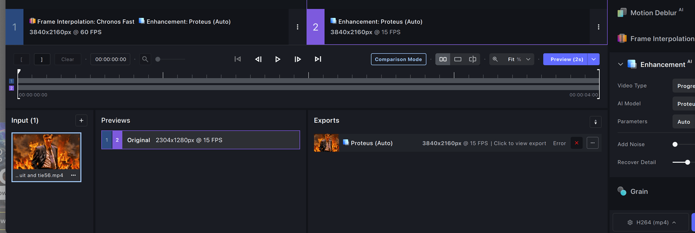Select the Original preview row
This screenshot has height=233, width=695.
point(201,140)
